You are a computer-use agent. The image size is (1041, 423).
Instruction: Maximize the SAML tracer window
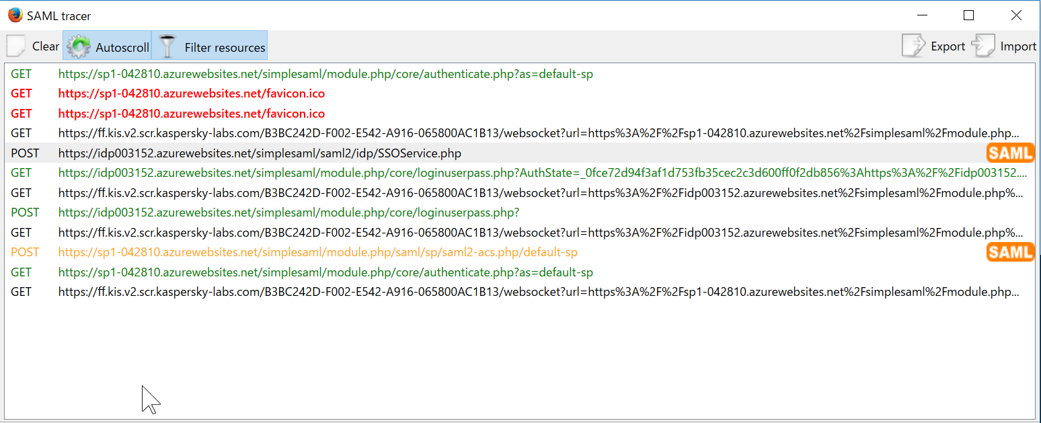[x=968, y=15]
